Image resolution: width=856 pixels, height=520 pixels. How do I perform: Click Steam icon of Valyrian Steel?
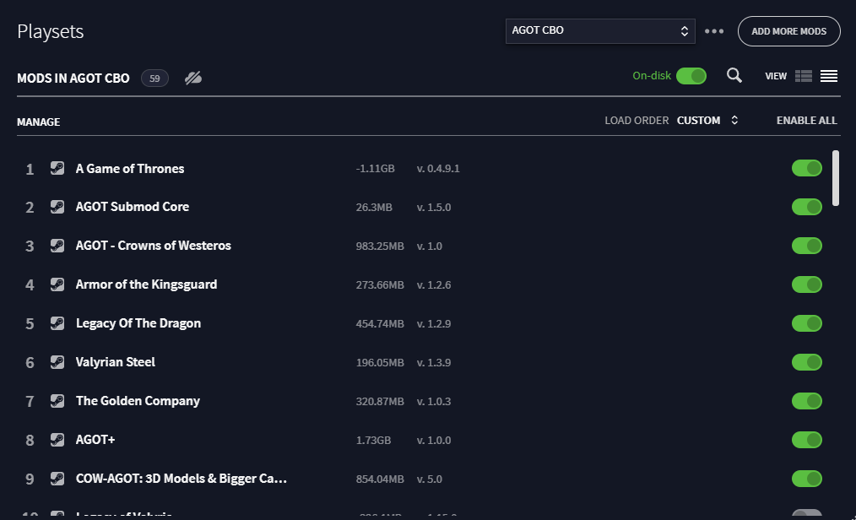click(x=57, y=362)
